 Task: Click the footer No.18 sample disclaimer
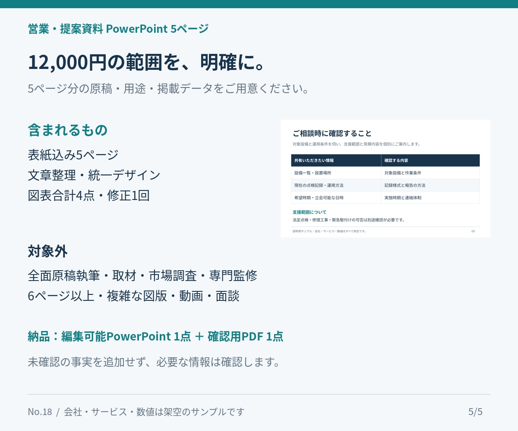click(136, 412)
